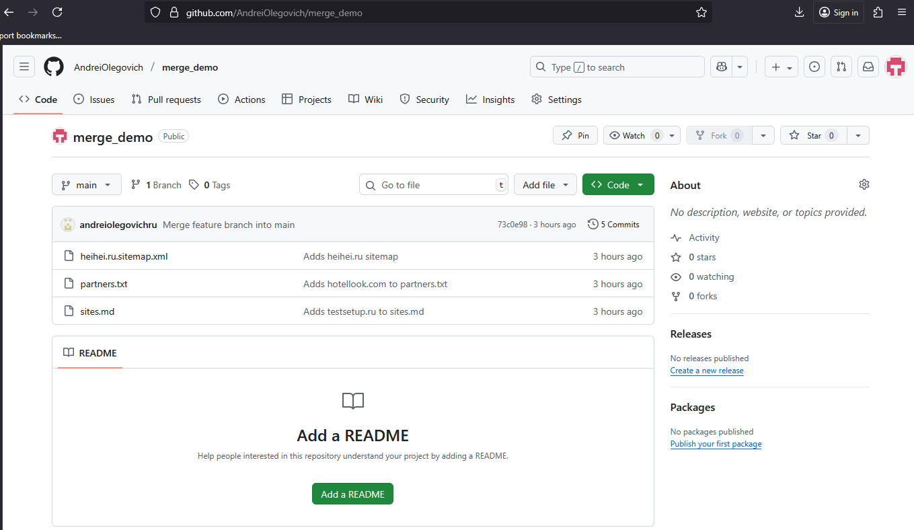This screenshot has width=914, height=530.
Task: Open the hamburger navigation menu
Action: 24,67
